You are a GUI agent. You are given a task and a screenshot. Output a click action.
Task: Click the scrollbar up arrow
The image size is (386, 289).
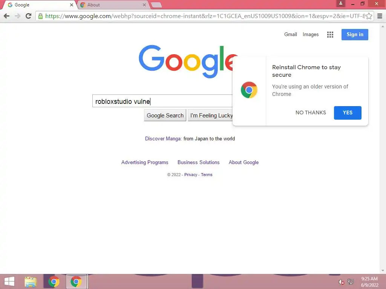click(383, 26)
